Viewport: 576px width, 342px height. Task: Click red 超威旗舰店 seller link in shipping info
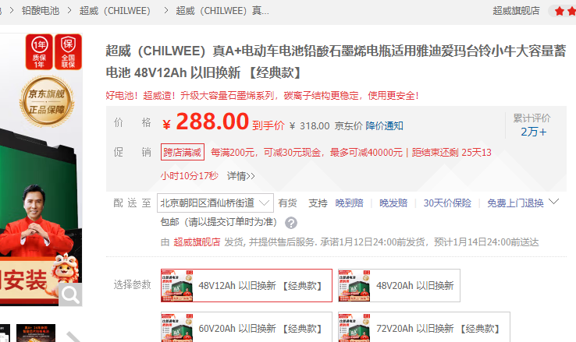tap(197, 242)
